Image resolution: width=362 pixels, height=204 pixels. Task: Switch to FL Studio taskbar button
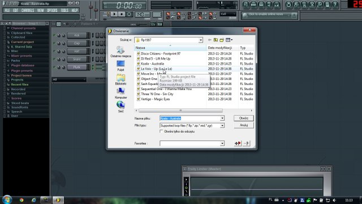tap(58, 200)
